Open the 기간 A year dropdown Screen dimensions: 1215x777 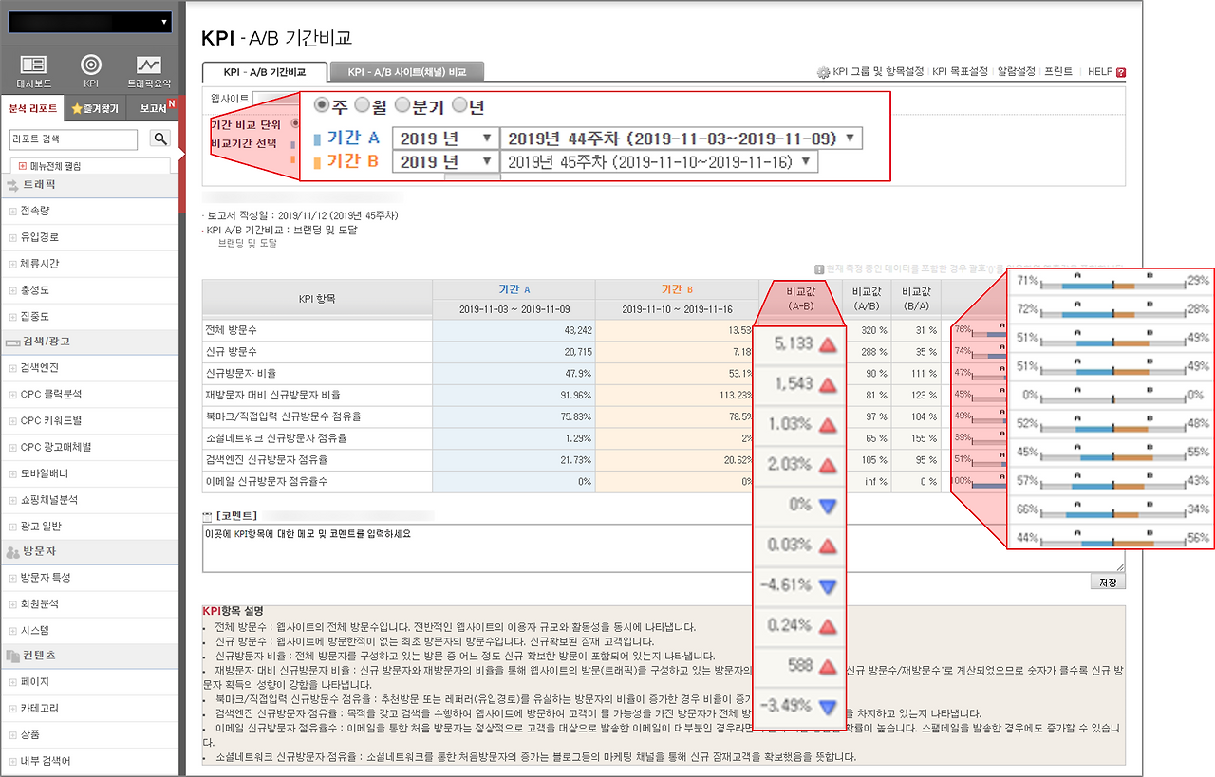coord(445,138)
